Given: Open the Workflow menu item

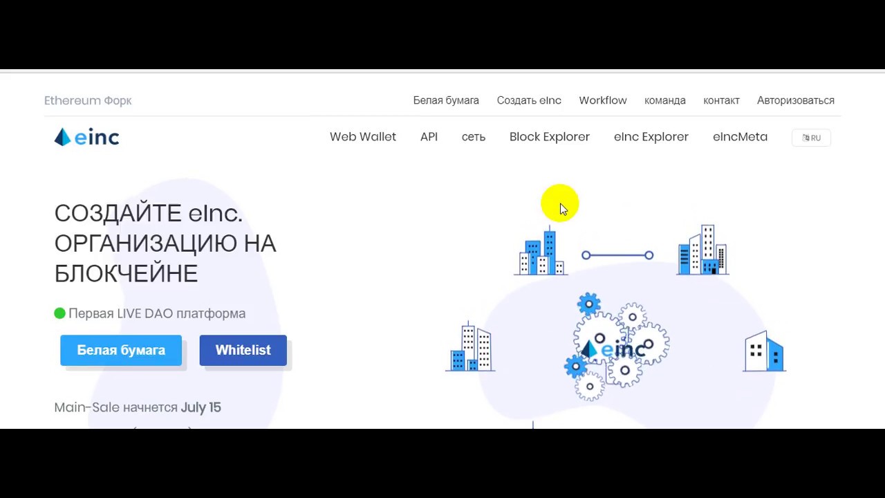Looking at the screenshot, I should [x=603, y=100].
